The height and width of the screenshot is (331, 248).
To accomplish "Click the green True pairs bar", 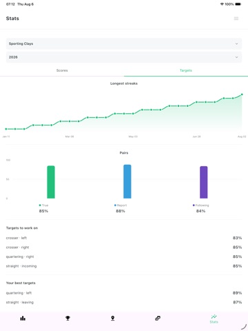I will 51,182.
